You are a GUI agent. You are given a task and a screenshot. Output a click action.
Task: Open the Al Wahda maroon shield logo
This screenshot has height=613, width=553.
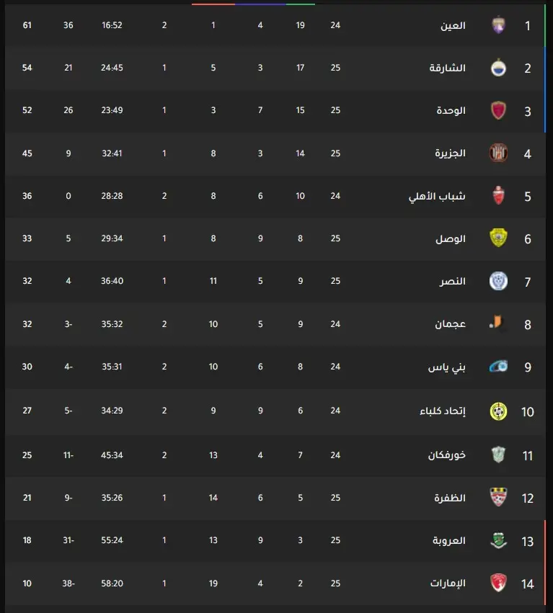point(498,110)
